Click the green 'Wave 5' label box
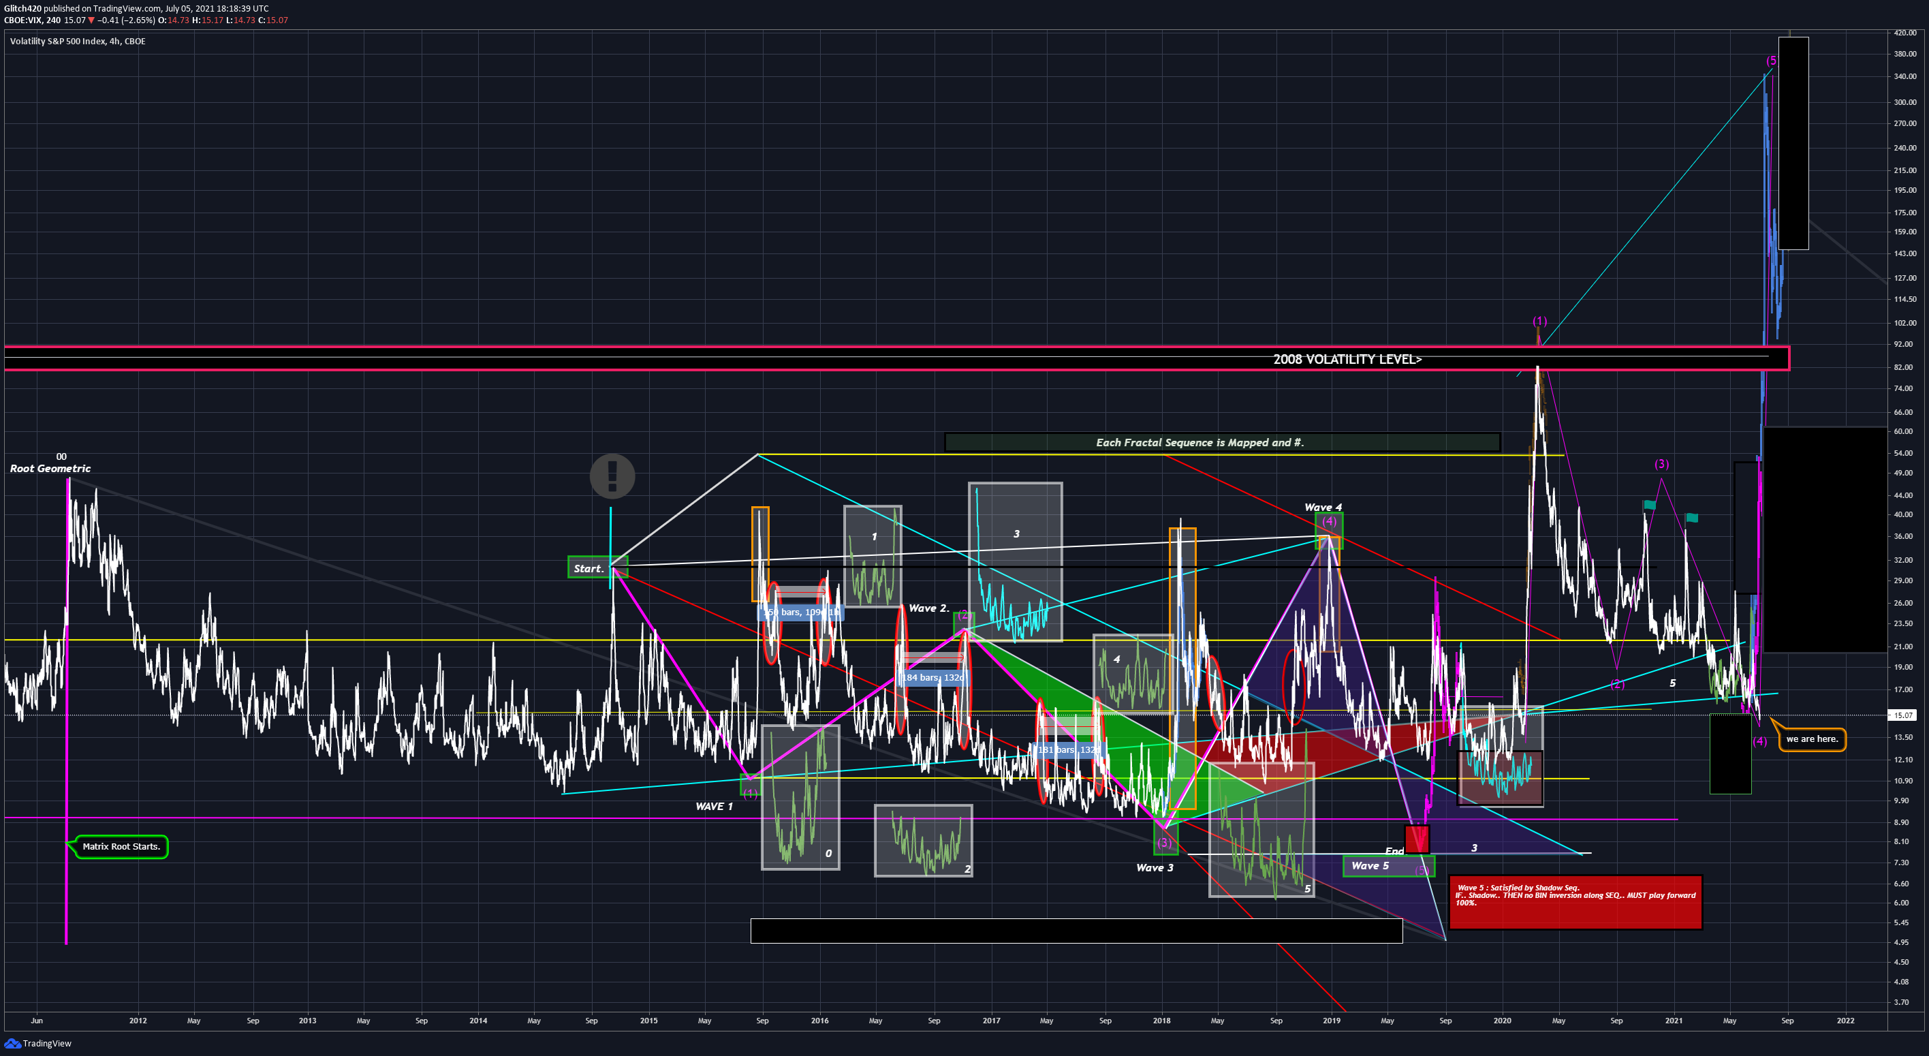This screenshot has height=1056, width=1929. [x=1388, y=866]
